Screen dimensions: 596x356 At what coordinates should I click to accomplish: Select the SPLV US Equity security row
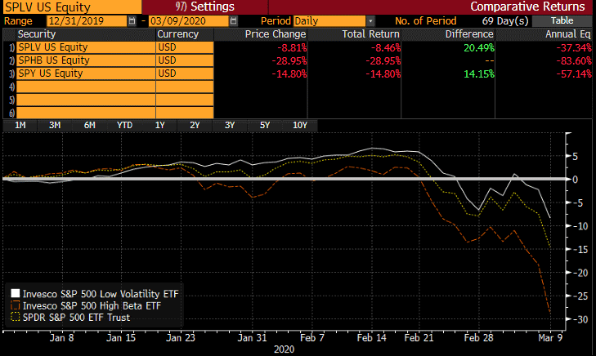click(x=86, y=47)
